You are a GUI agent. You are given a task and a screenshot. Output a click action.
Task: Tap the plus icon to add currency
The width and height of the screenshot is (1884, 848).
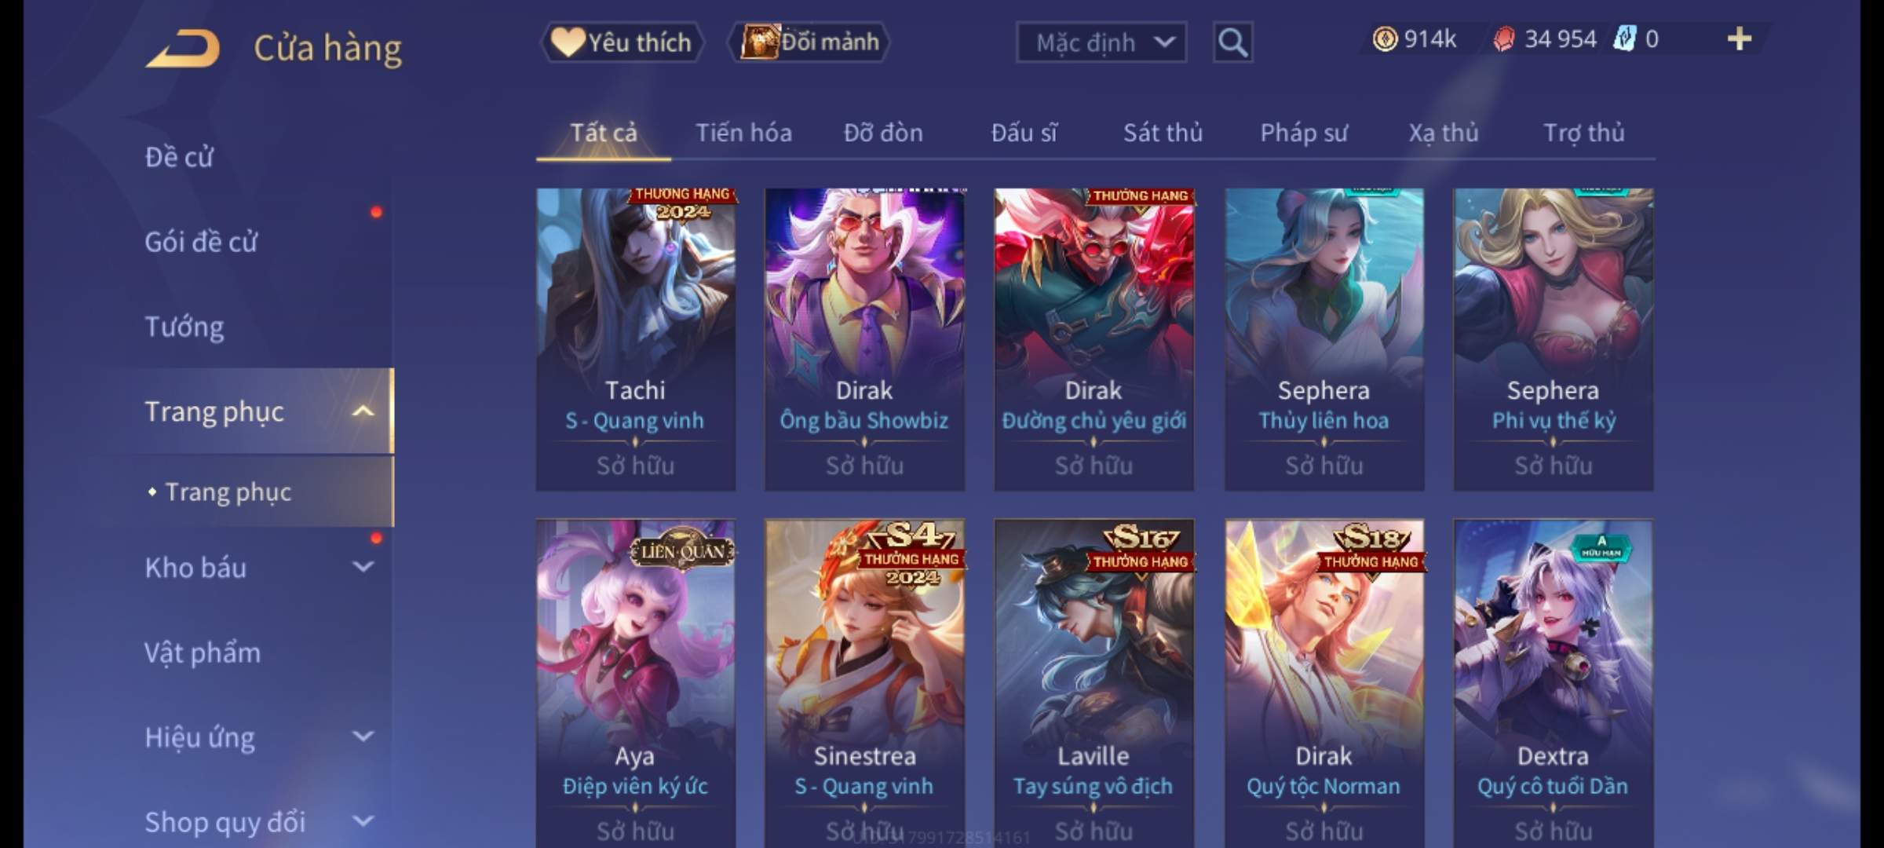point(1740,38)
